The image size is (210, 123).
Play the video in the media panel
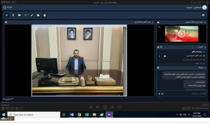point(181,33)
